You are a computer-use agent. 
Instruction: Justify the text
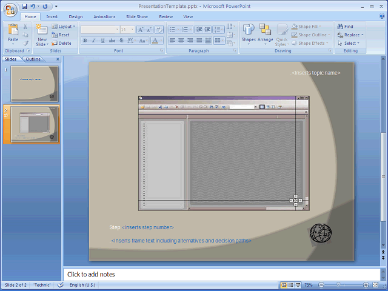tap(199, 41)
